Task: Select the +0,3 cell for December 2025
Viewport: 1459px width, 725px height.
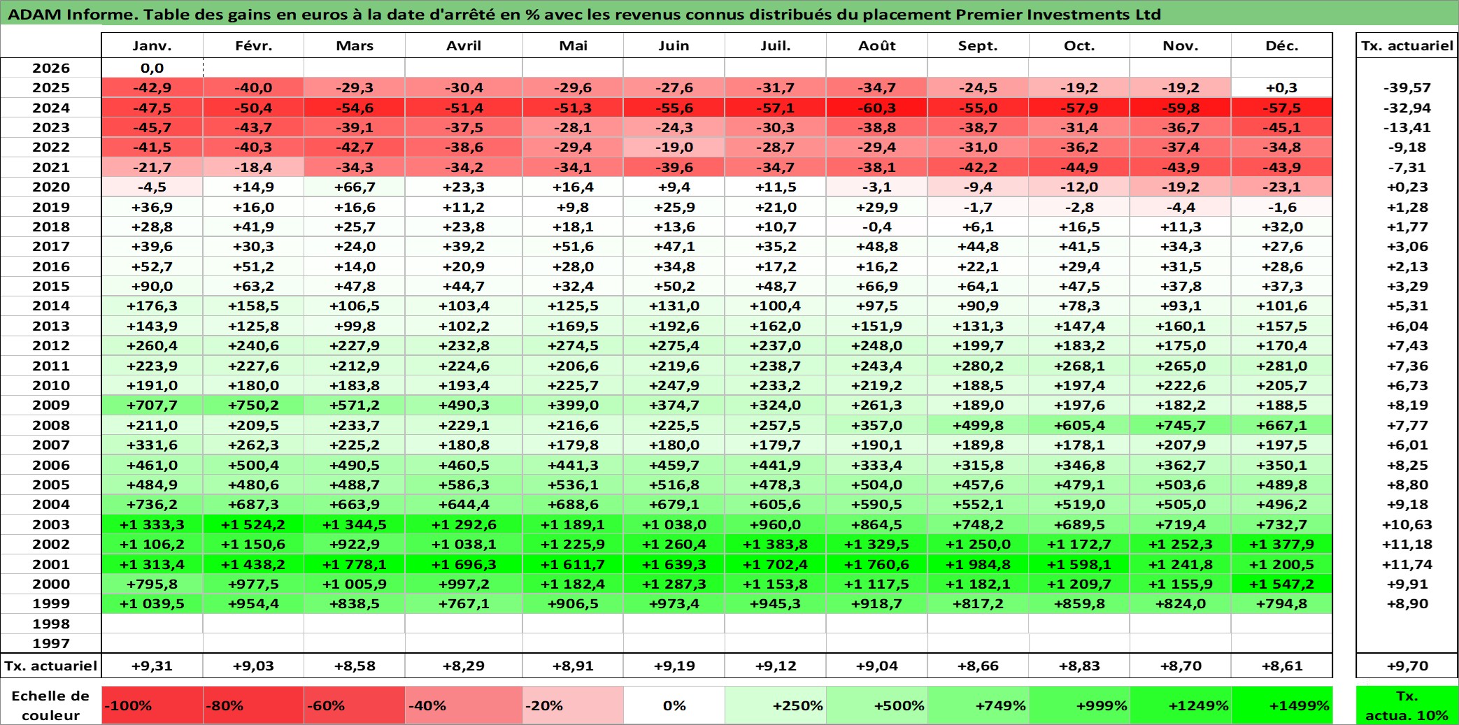Action: [1282, 87]
